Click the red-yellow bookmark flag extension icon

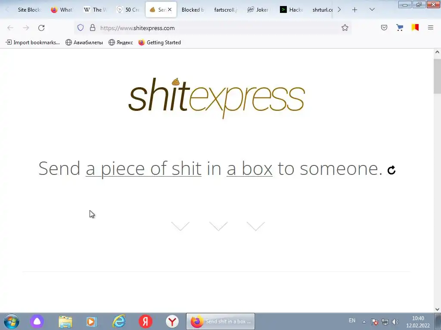[x=415, y=27]
